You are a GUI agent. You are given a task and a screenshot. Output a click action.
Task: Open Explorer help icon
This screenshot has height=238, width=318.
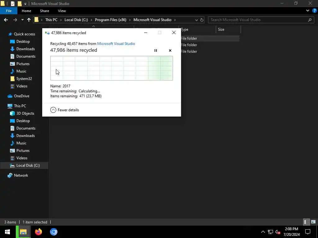coord(314,11)
